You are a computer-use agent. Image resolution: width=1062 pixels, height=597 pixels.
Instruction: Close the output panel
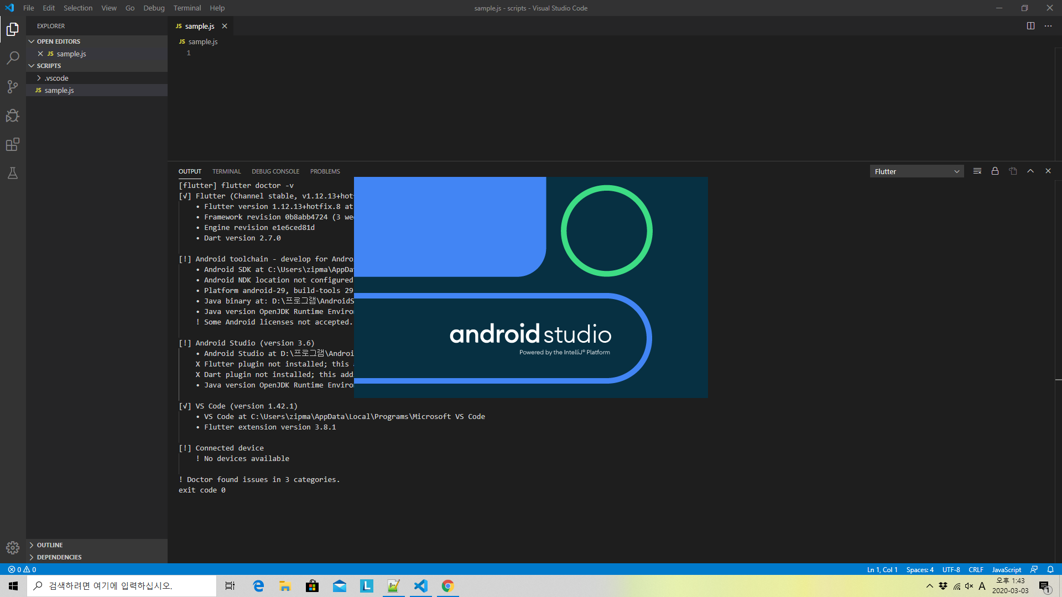[x=1048, y=171]
